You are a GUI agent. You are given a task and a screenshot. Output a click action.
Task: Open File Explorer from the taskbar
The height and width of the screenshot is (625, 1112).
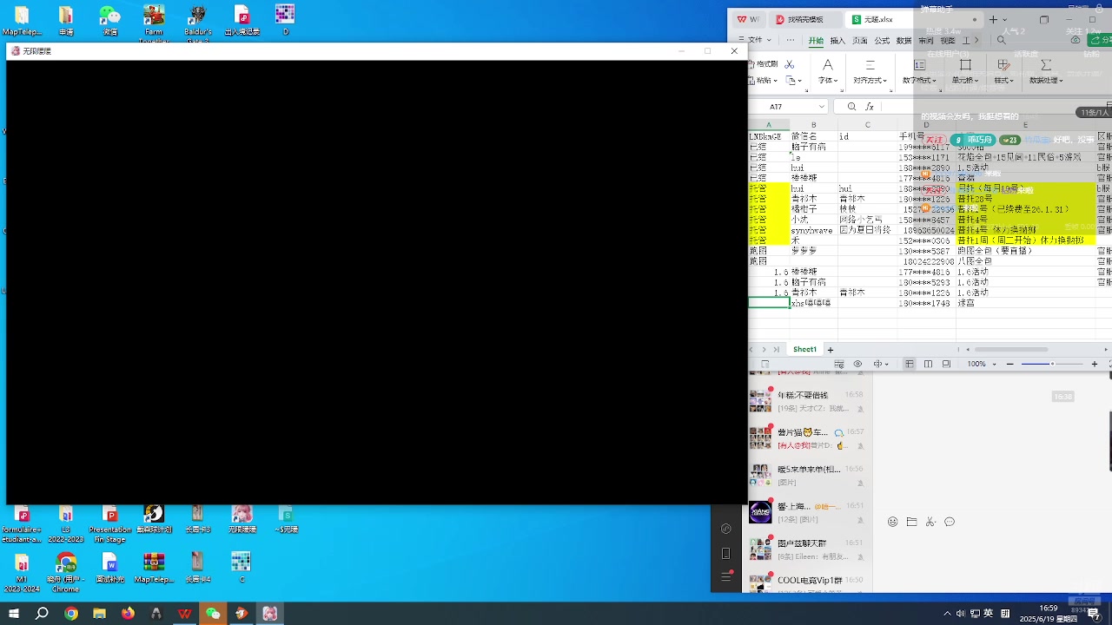pyautogui.click(x=99, y=614)
